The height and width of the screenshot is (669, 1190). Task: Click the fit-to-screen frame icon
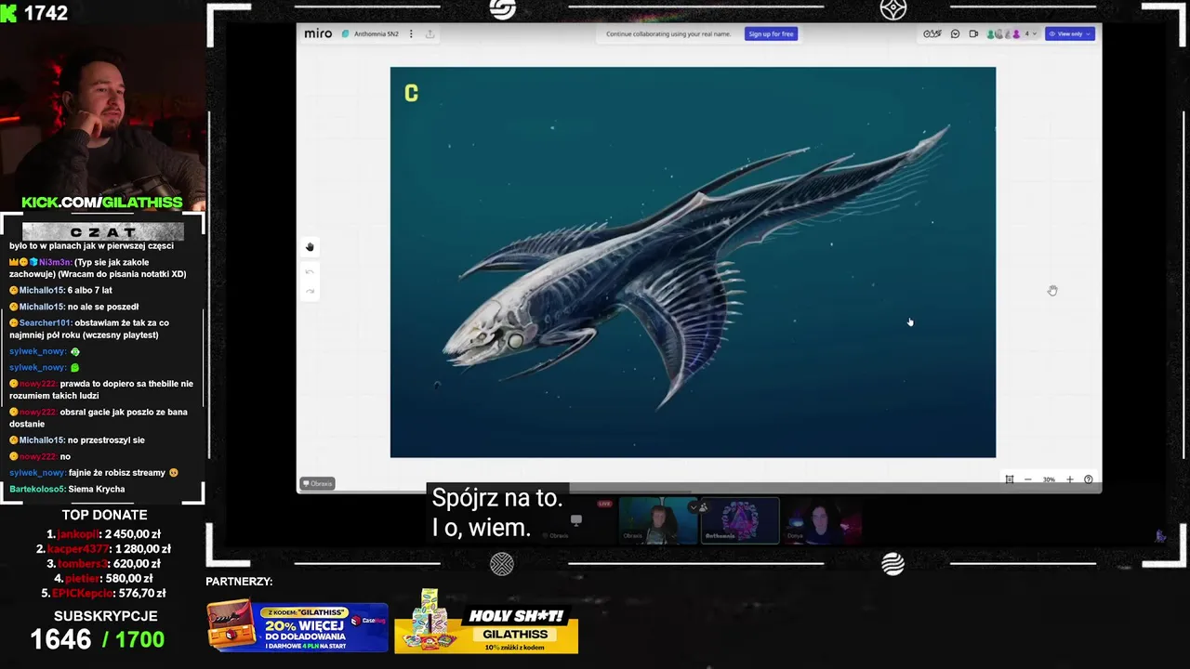(x=1009, y=479)
